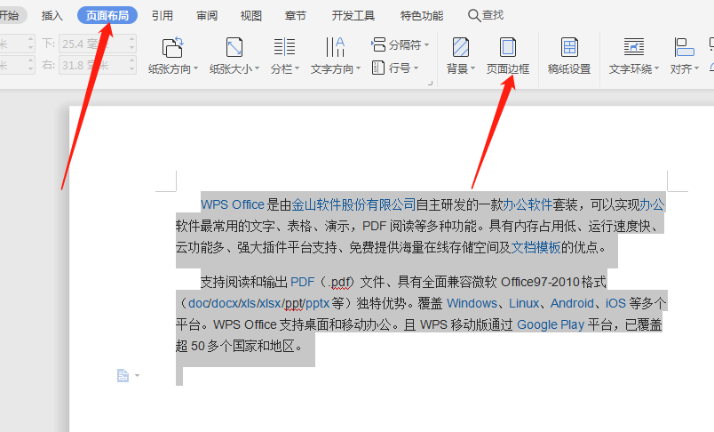Switch to the 引用 tab

coord(163,15)
